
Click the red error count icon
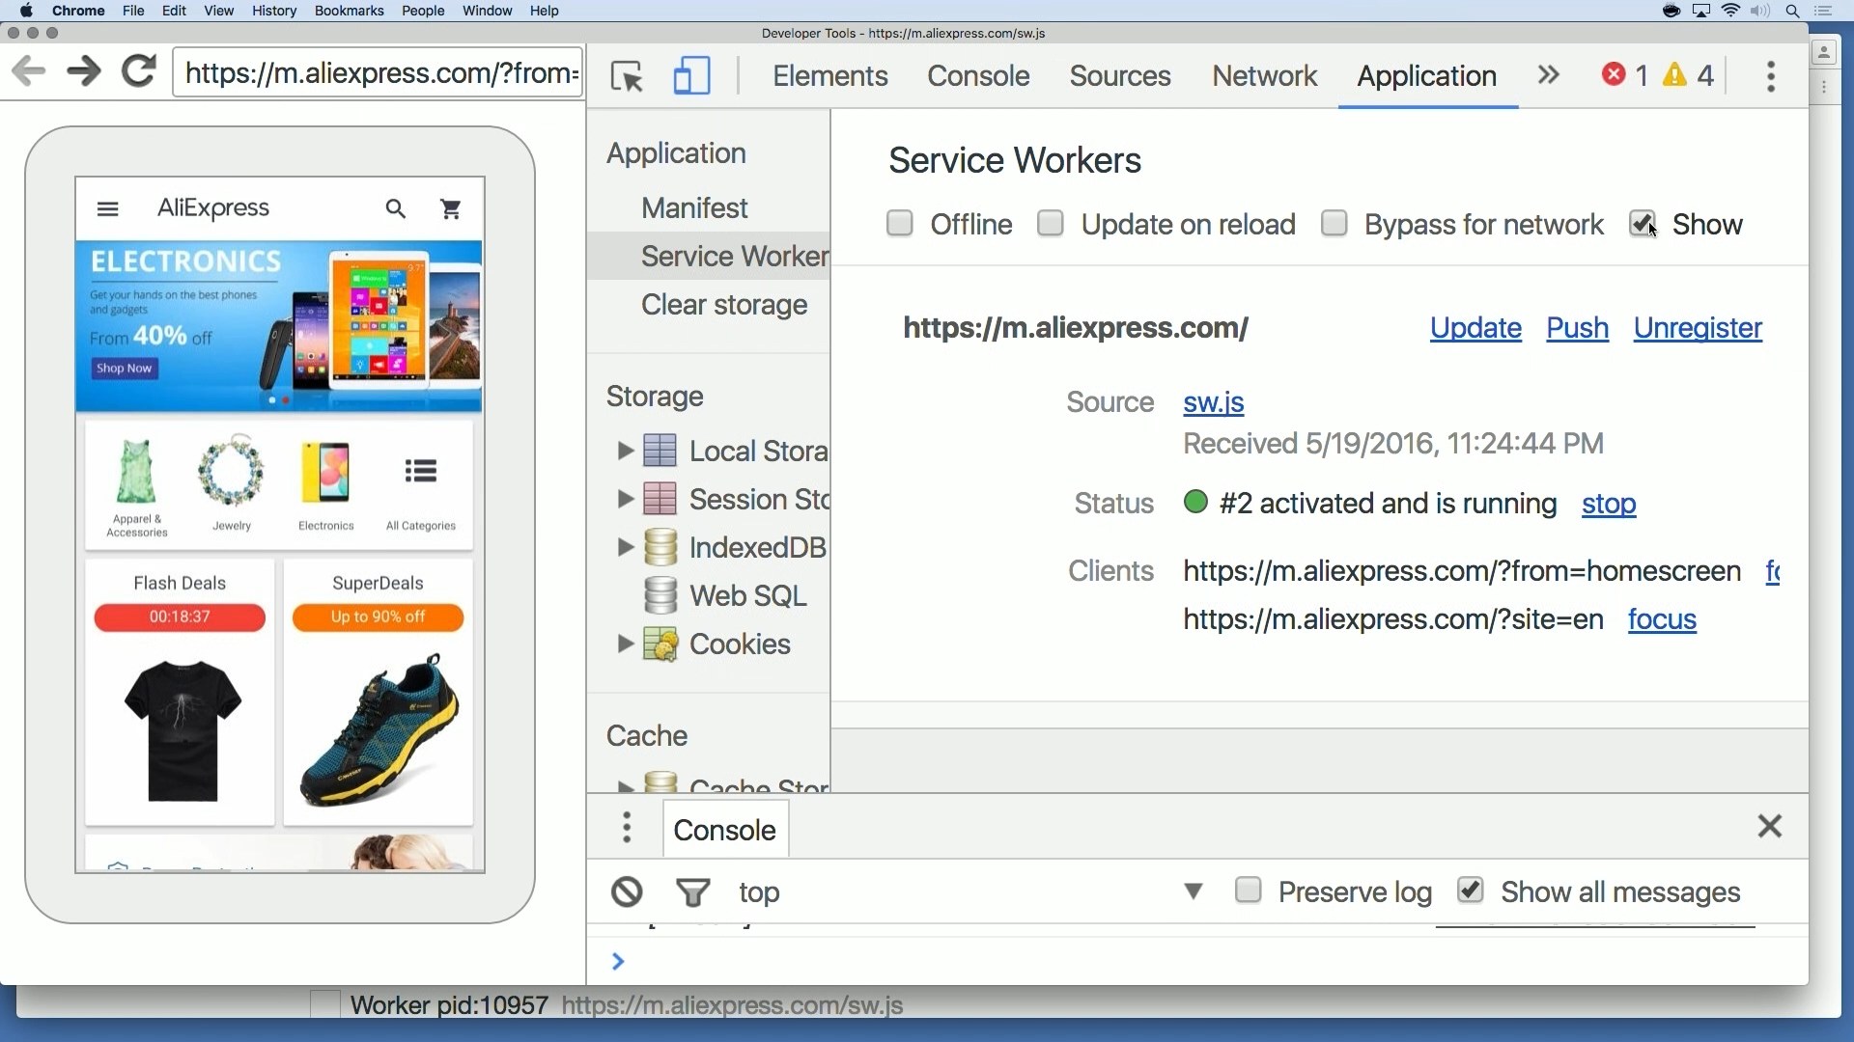click(1614, 75)
